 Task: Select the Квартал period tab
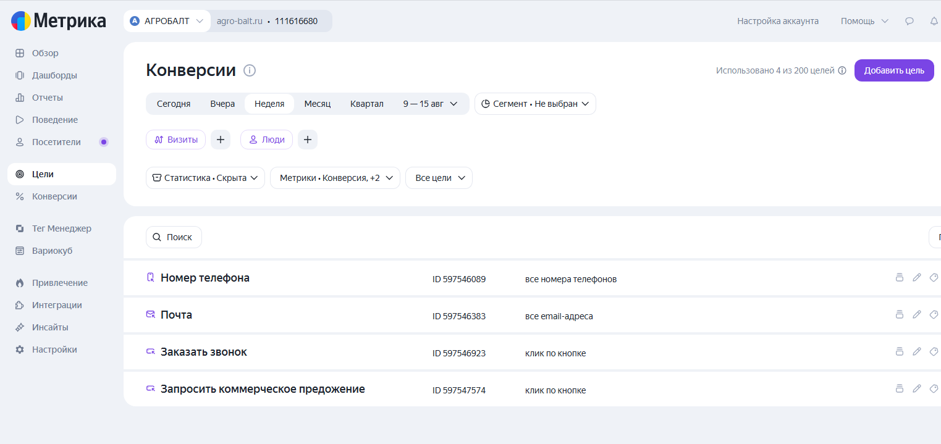pos(367,104)
